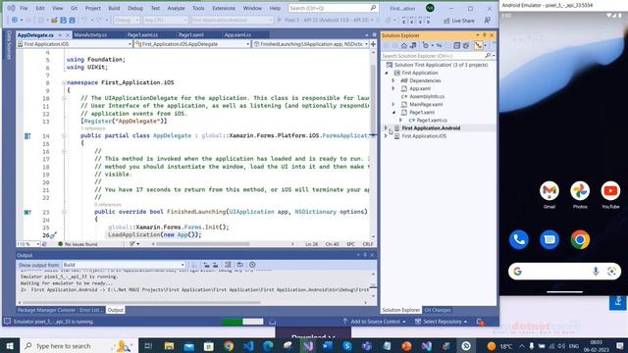The image size is (628, 353).
Task: Click Select Repository in status bar
Action: [441, 322]
